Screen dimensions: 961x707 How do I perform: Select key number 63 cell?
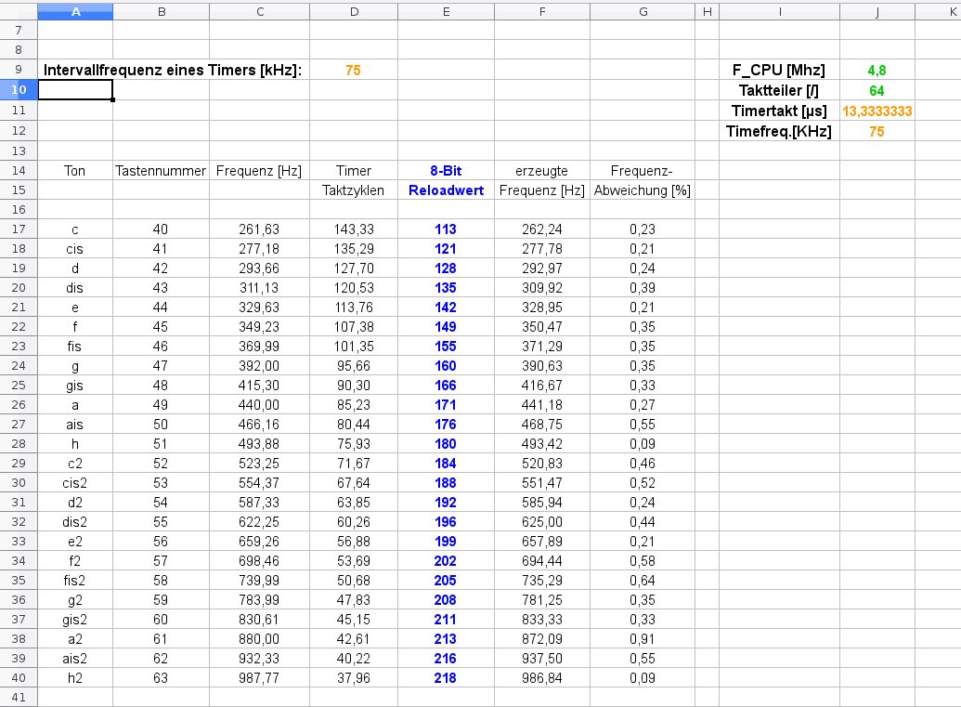160,677
